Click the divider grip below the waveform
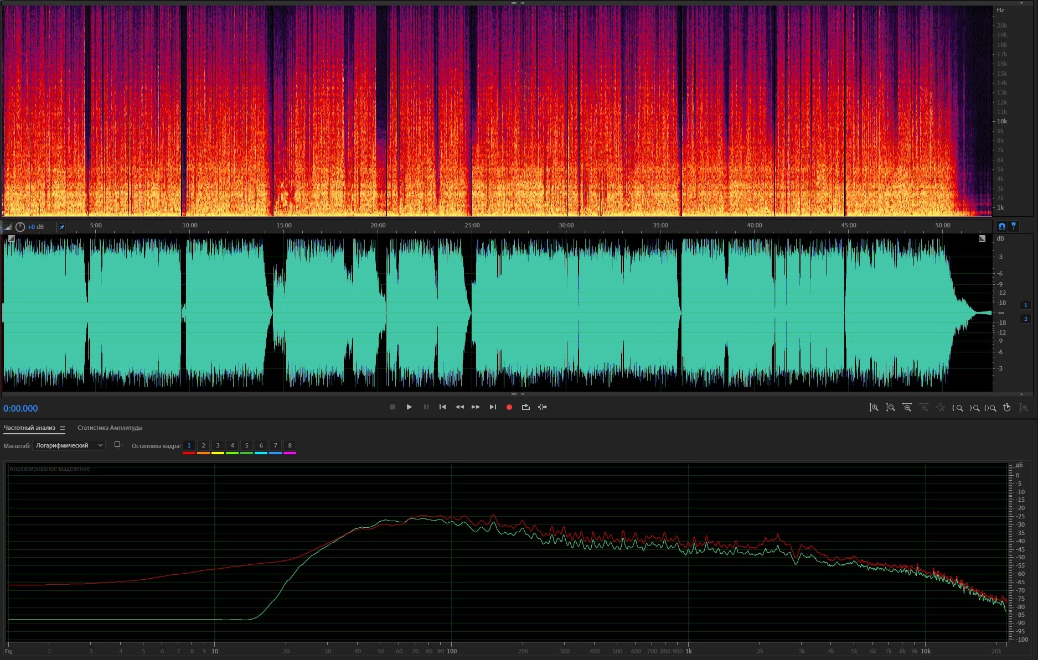The height and width of the screenshot is (660, 1038). tap(517, 394)
